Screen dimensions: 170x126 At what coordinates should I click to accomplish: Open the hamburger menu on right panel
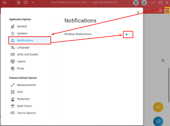pyautogui.click(x=163, y=61)
